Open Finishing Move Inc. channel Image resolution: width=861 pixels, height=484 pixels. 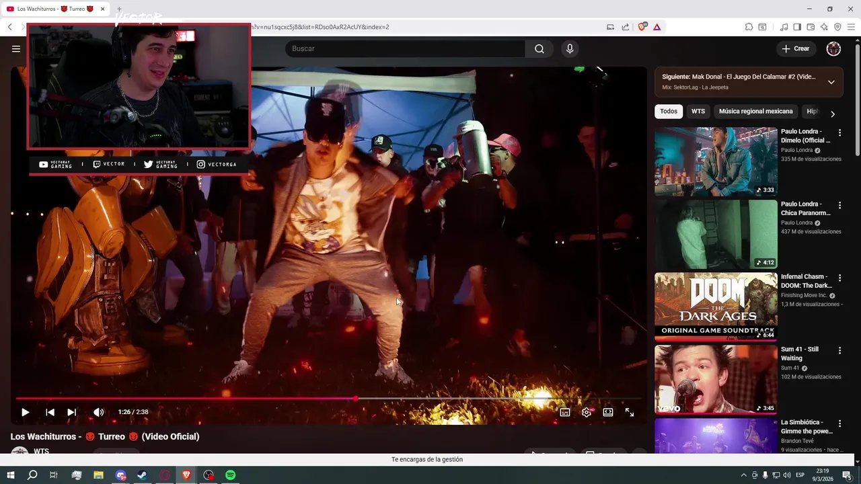[x=804, y=295]
